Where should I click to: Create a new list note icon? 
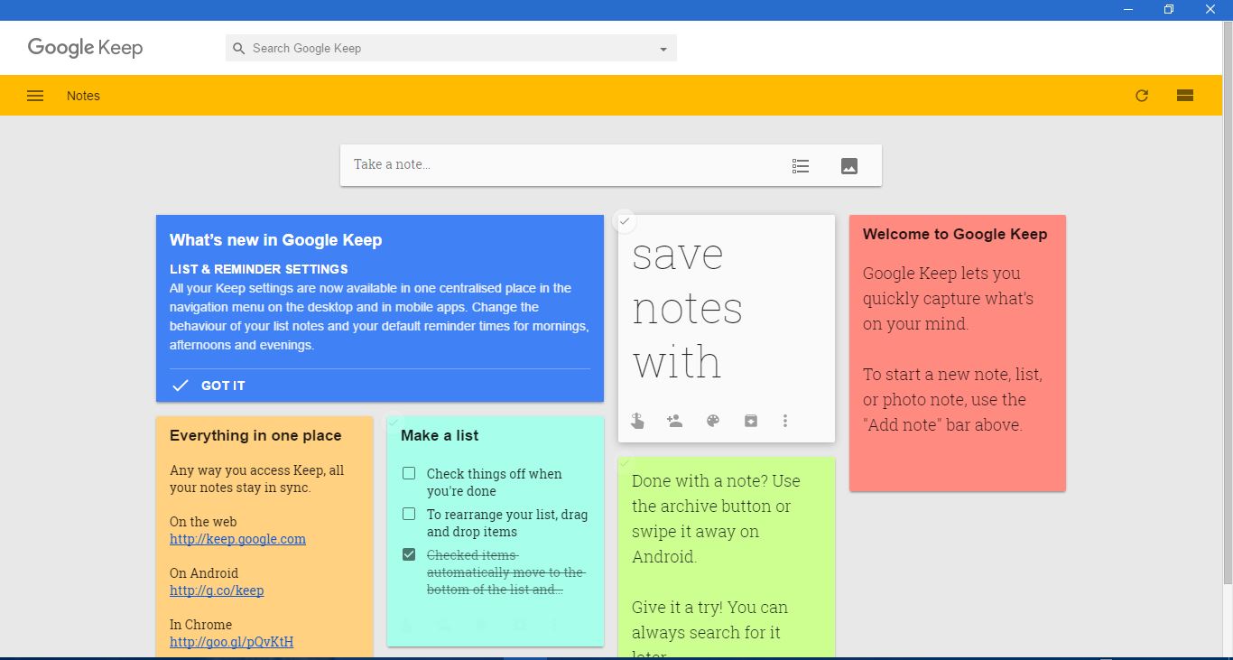pyautogui.click(x=801, y=166)
